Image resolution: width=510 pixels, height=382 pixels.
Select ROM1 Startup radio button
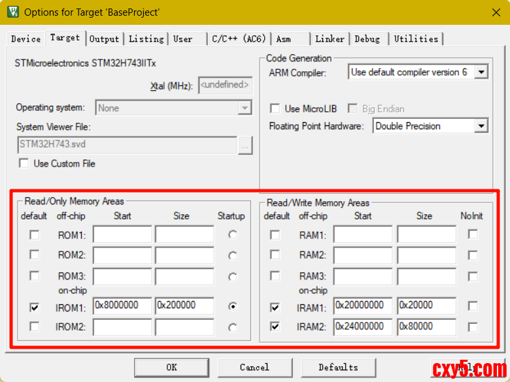click(233, 234)
